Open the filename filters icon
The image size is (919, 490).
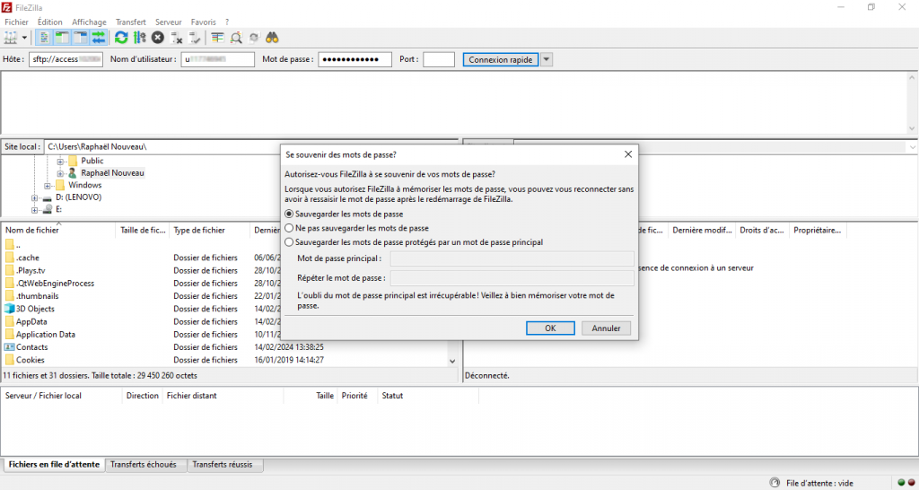(x=217, y=38)
